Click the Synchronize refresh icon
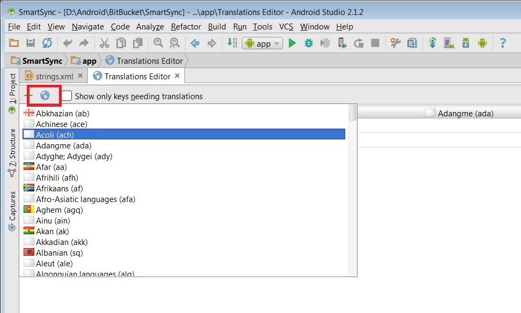 click(47, 43)
